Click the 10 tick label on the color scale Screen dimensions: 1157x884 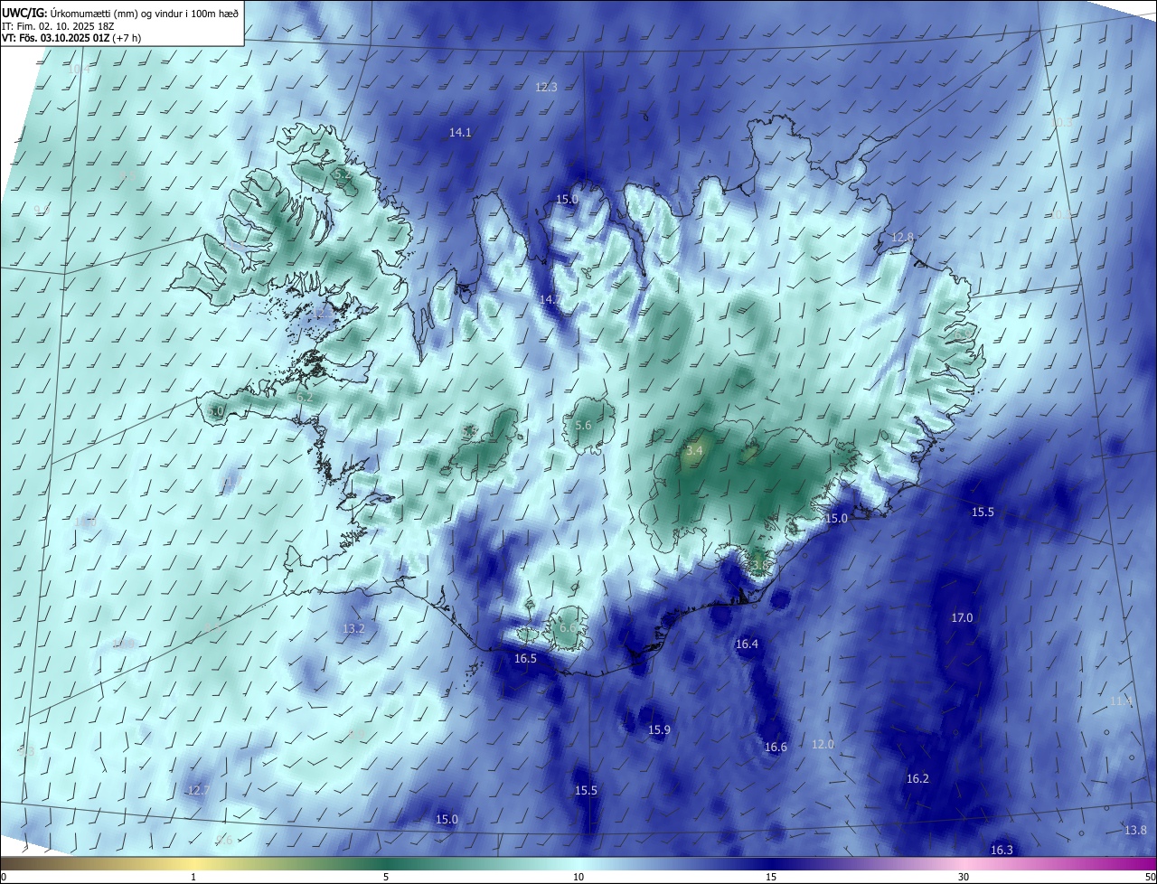[578, 877]
